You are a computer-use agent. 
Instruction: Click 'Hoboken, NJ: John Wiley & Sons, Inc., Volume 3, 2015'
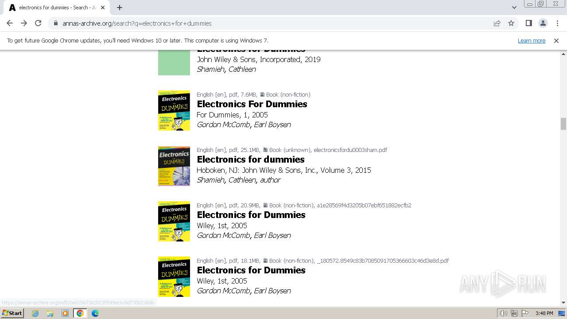(284, 170)
